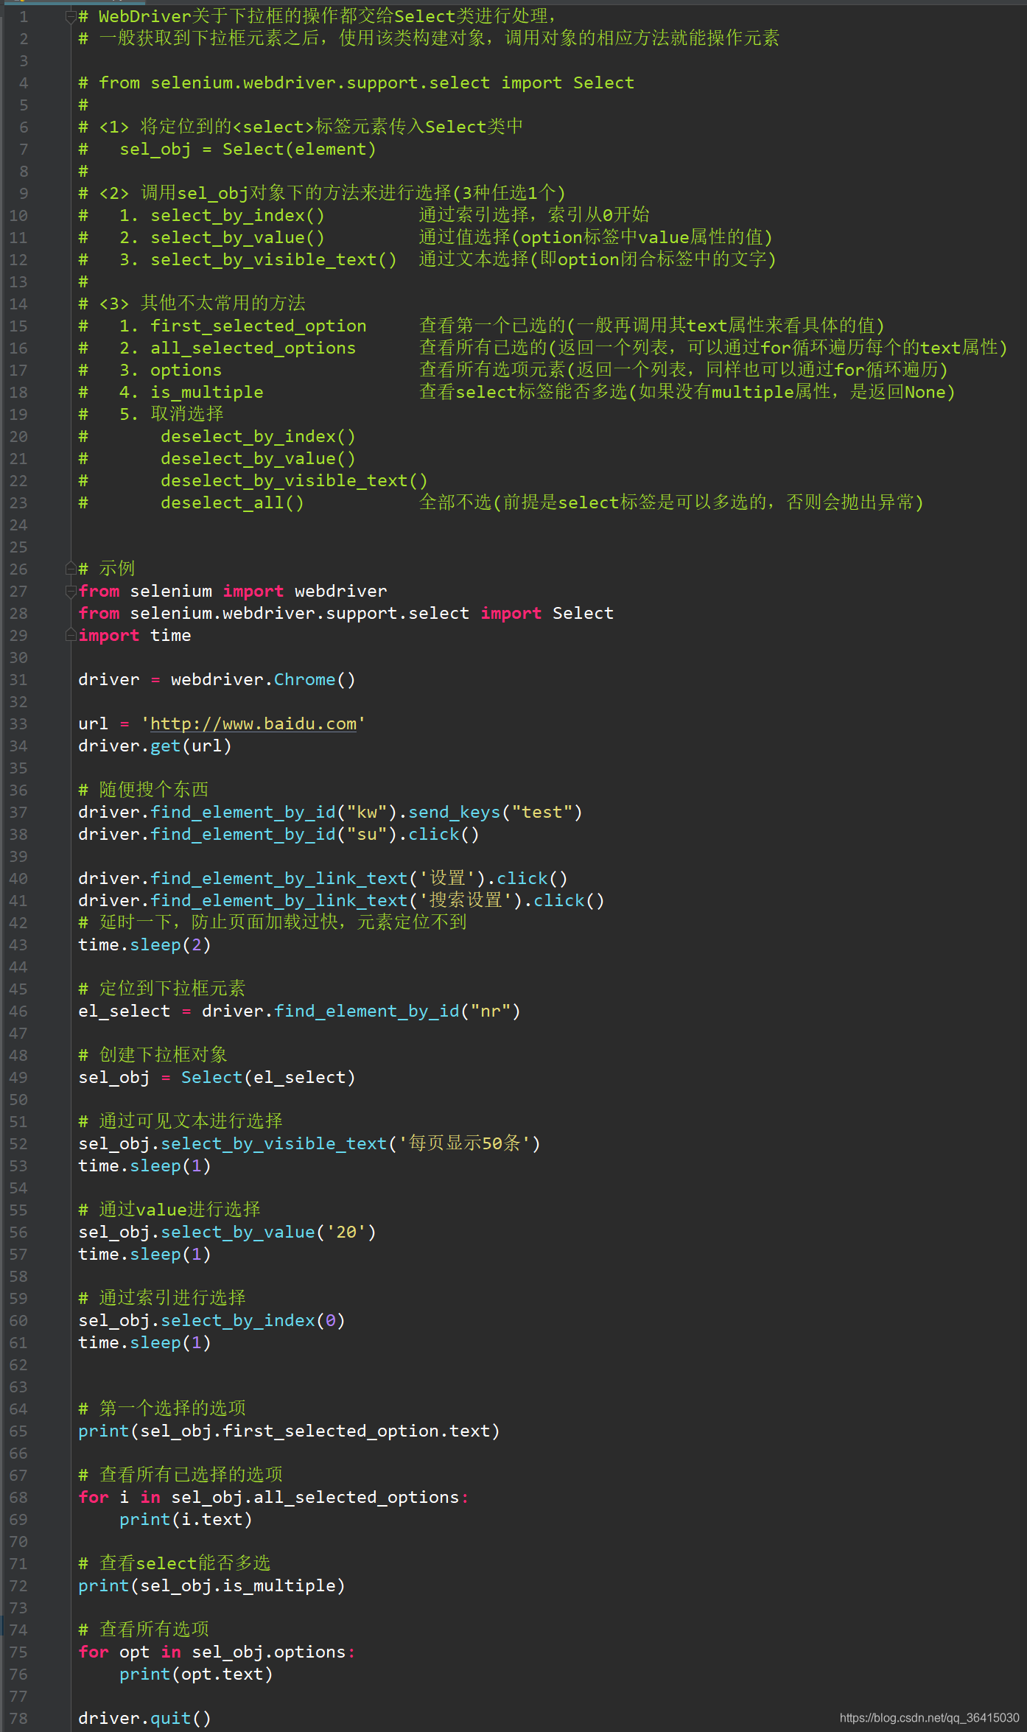
Task: Click the '# 查看所有选项' comment
Action: [x=144, y=1630]
